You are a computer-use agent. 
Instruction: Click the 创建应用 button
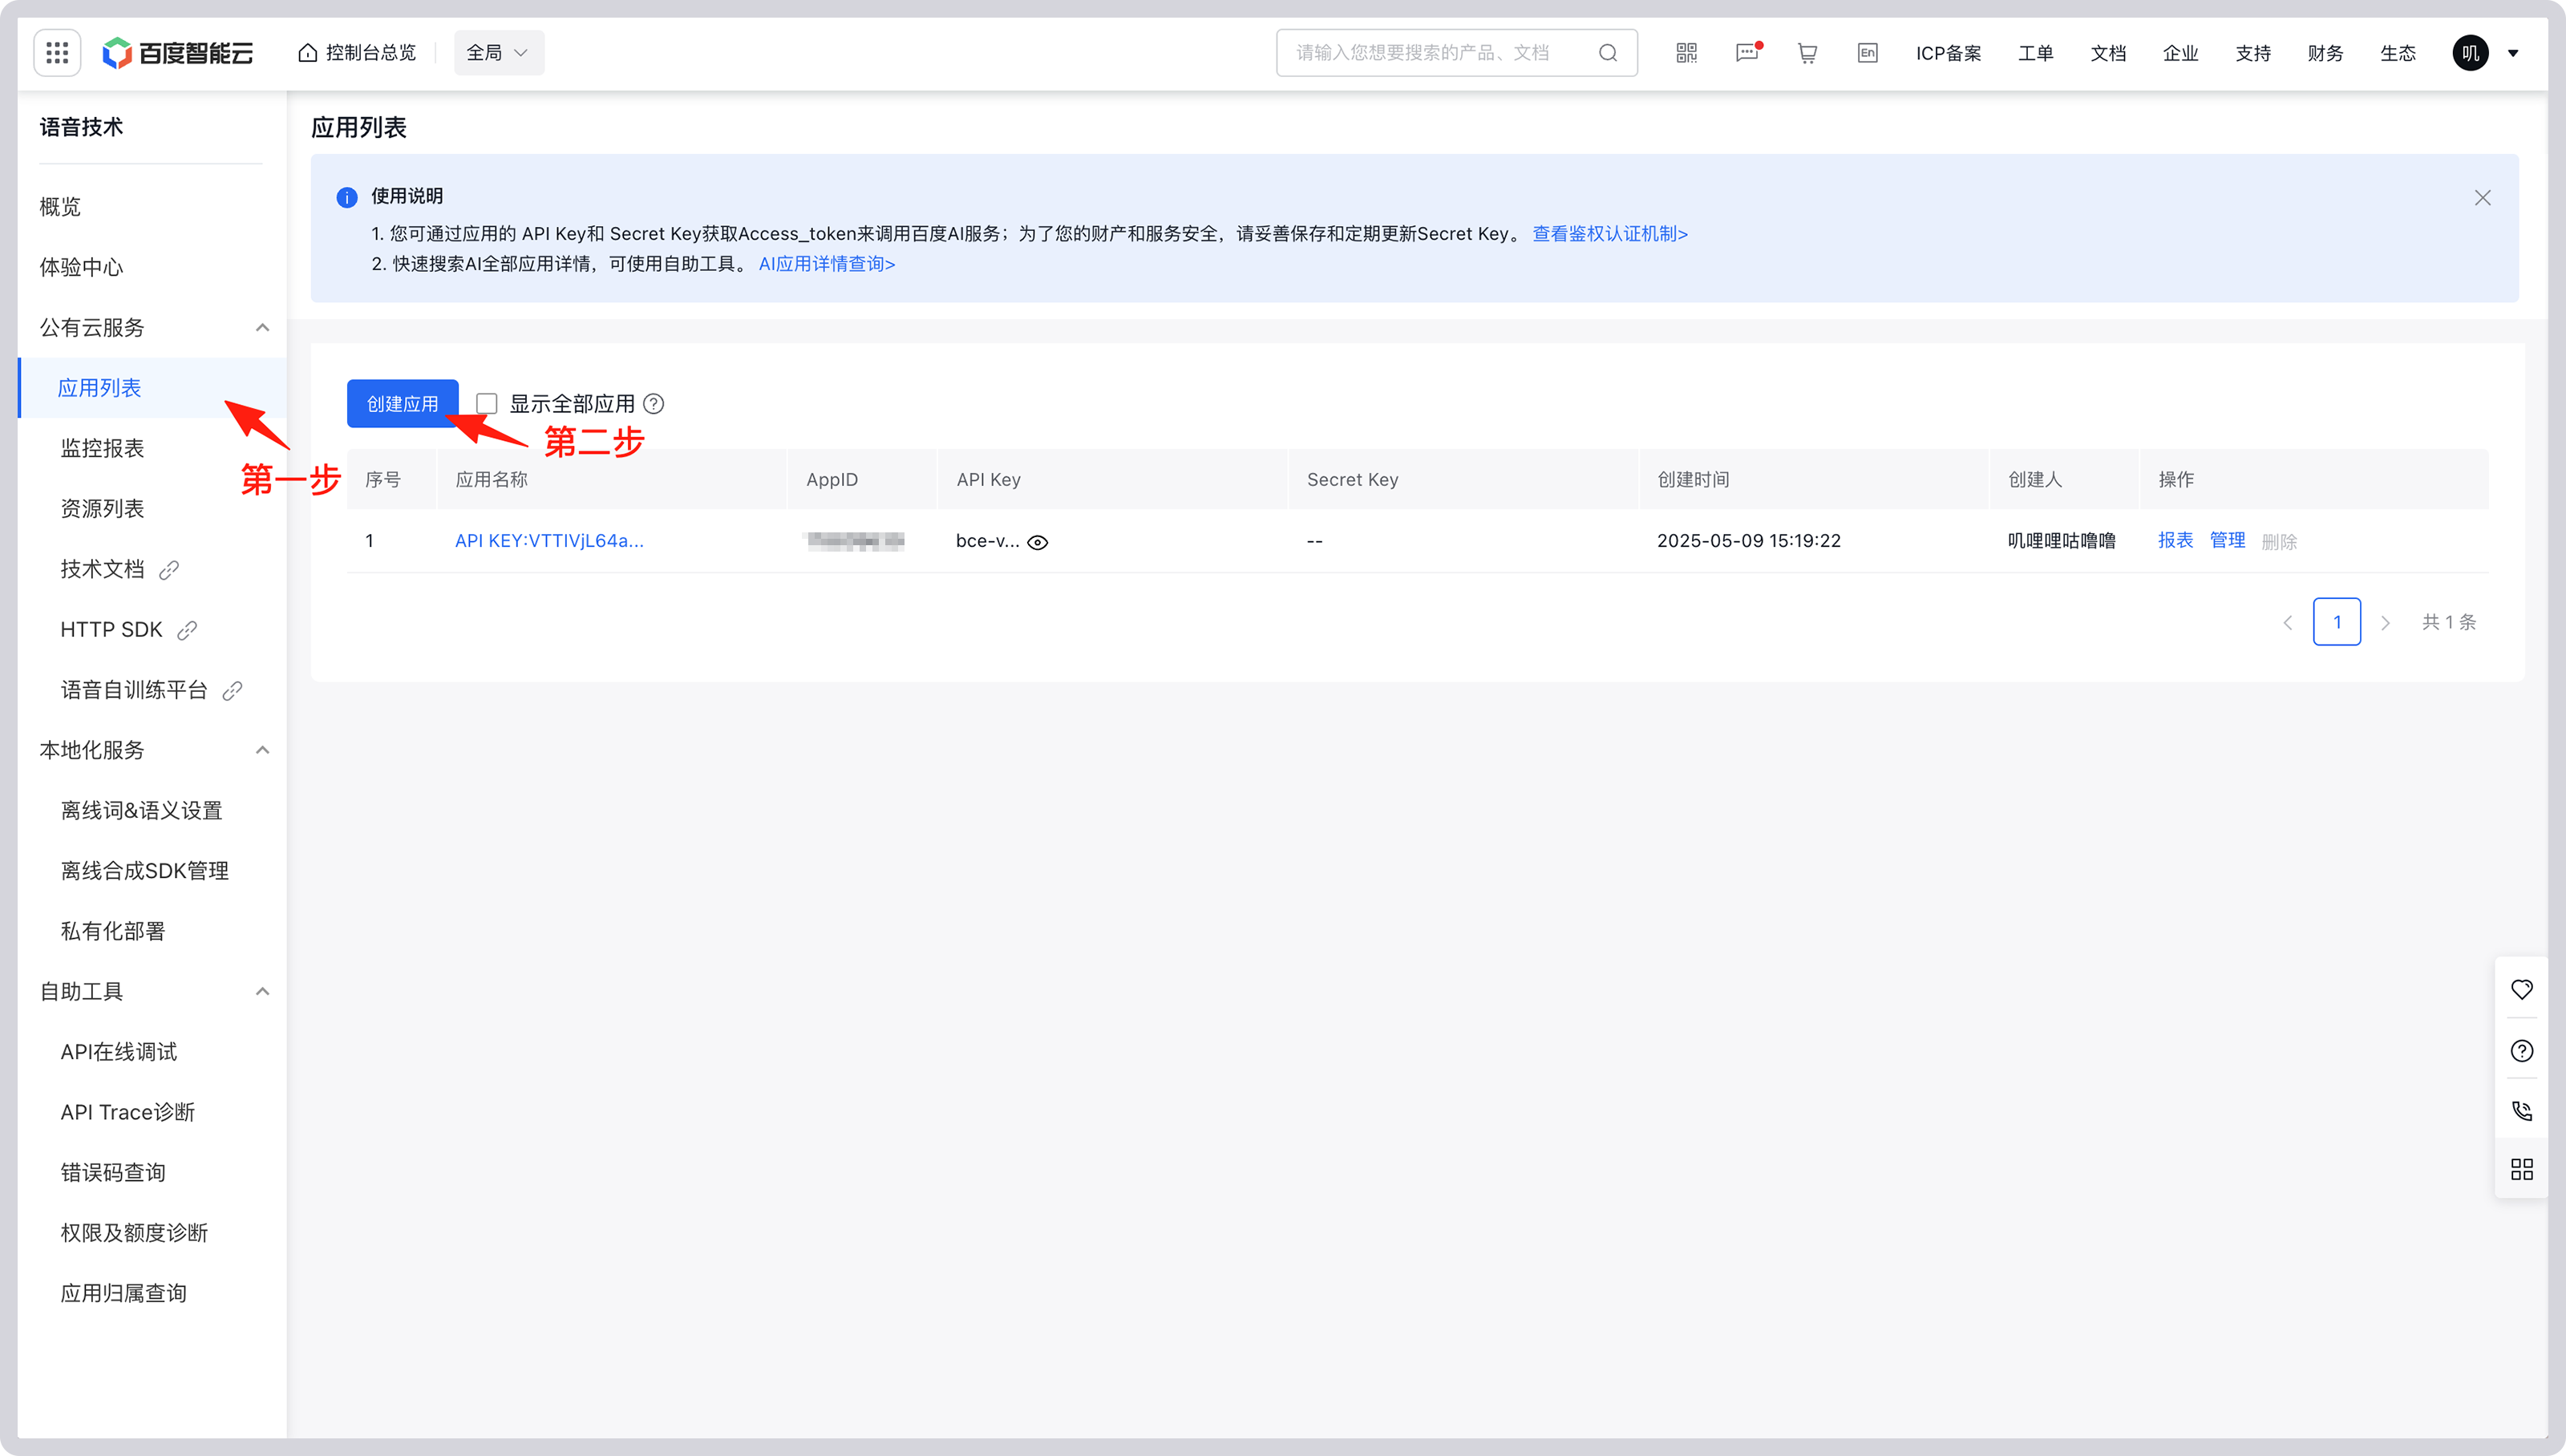[x=402, y=403]
